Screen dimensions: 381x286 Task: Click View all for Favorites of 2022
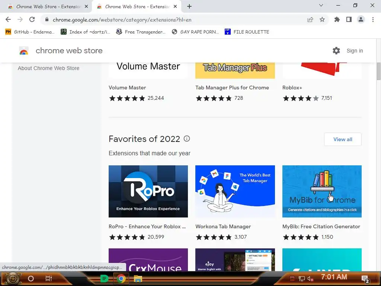343,139
